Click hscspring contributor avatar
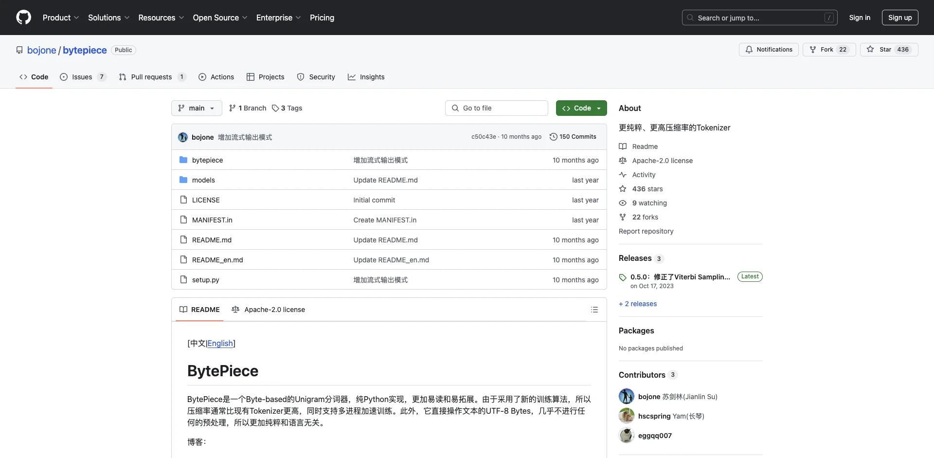Viewport: 934px width, 458px height. [627, 416]
